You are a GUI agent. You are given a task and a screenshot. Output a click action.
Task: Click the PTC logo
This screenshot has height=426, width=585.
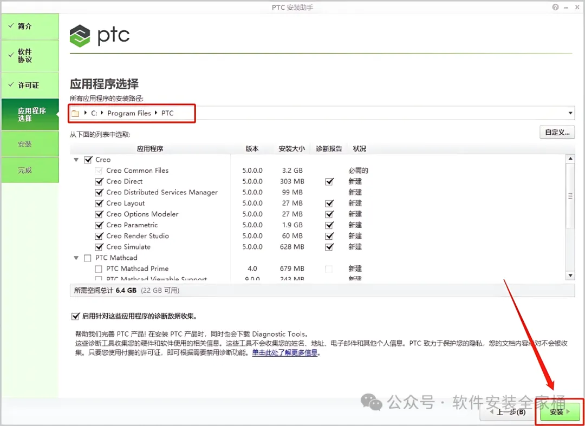point(100,35)
